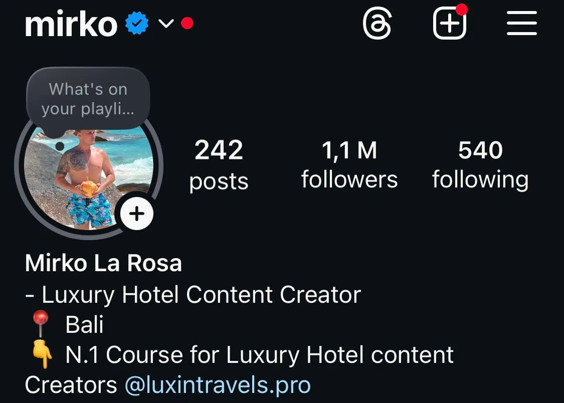This screenshot has width=564, height=403.
Task: View the 1,1 M followers list
Action: tap(349, 164)
